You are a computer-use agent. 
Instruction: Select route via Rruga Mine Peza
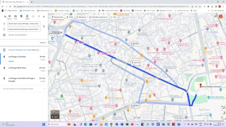point(24,68)
